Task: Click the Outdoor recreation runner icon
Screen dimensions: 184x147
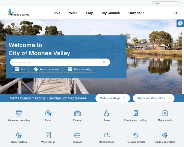Action: [x=165, y=135]
